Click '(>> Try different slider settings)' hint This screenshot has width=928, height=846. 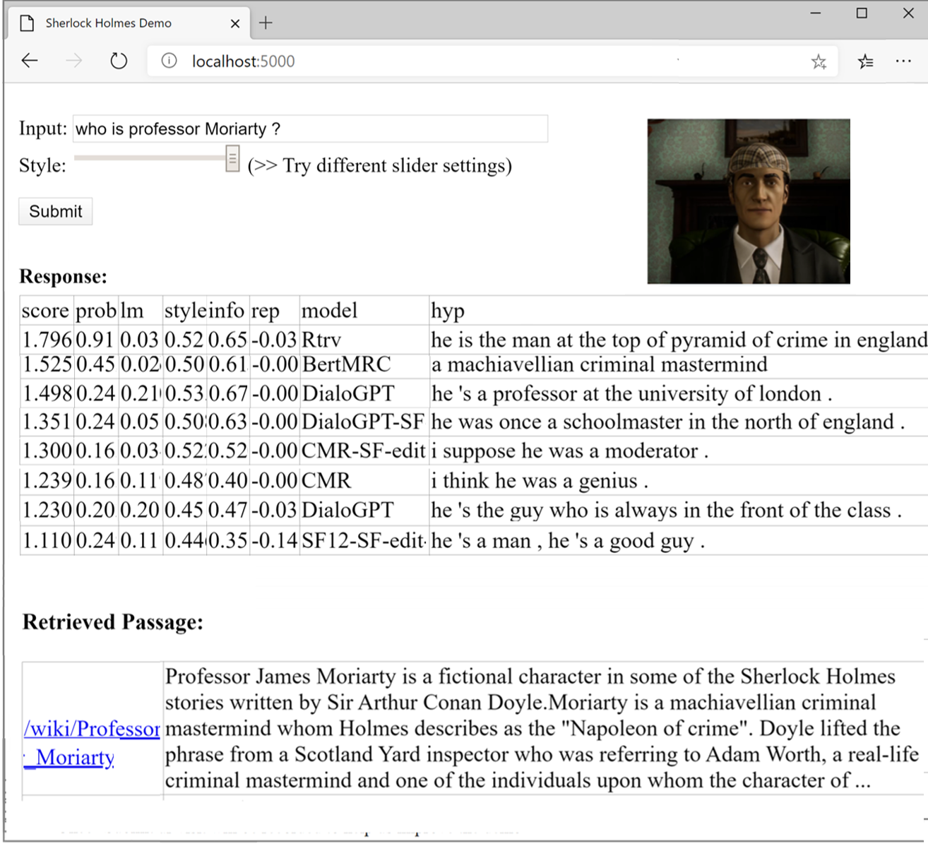379,165
